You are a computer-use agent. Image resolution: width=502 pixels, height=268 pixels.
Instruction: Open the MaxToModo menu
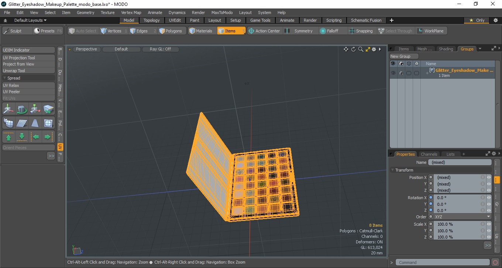tap(222, 13)
